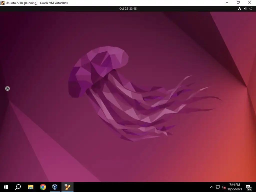256x192 pixels.
Task: Click the muted Windows volume tray icon
Action: [223, 187]
